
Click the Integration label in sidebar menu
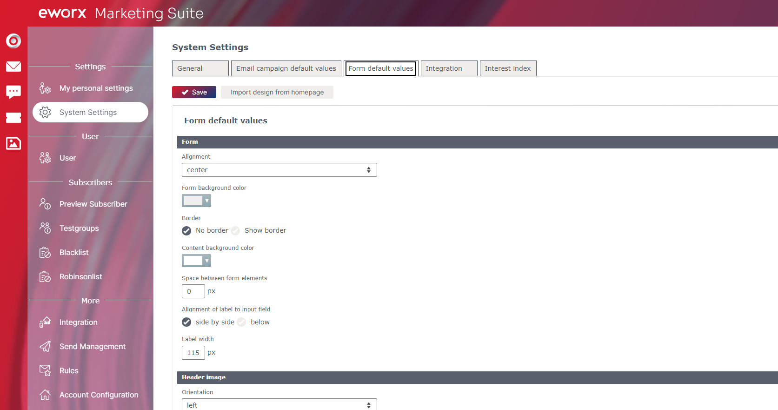79,322
